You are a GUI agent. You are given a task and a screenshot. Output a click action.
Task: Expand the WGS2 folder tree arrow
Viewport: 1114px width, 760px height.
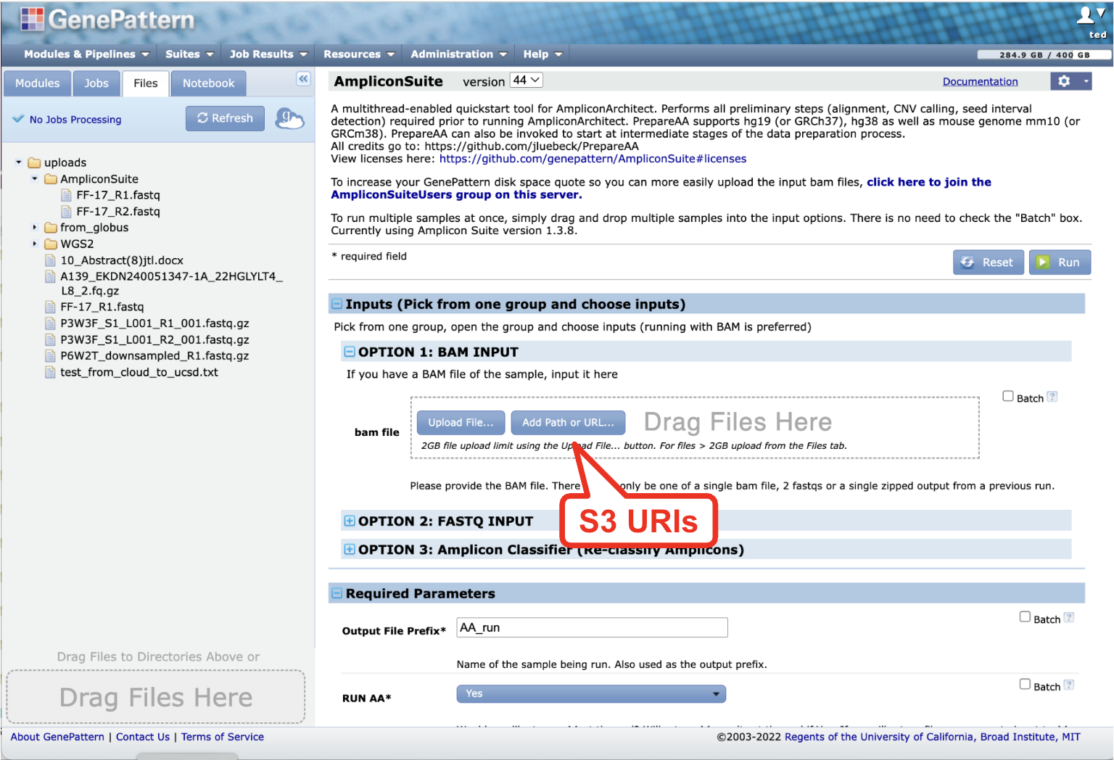coord(34,244)
